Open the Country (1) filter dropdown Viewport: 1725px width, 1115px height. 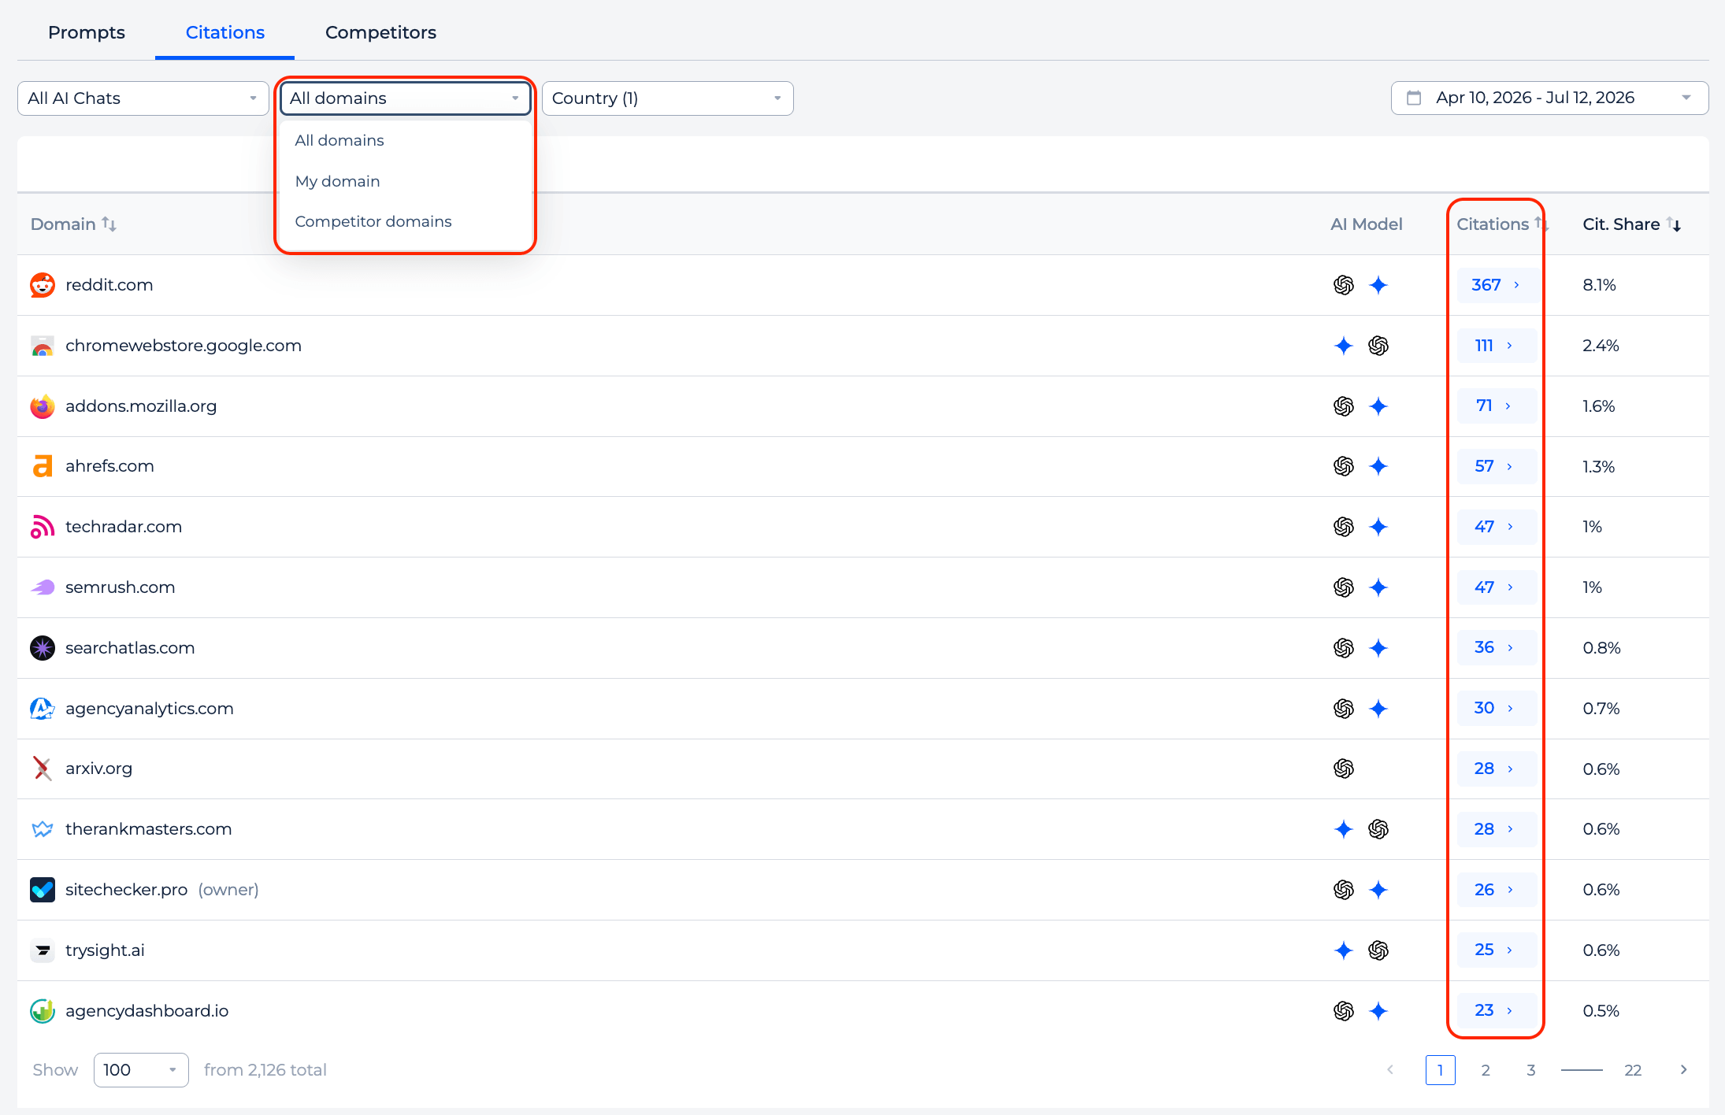pyautogui.click(x=668, y=98)
